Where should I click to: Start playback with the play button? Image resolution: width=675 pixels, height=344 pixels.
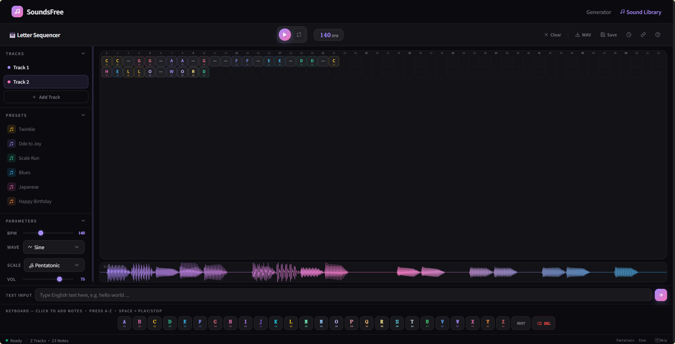click(x=285, y=35)
